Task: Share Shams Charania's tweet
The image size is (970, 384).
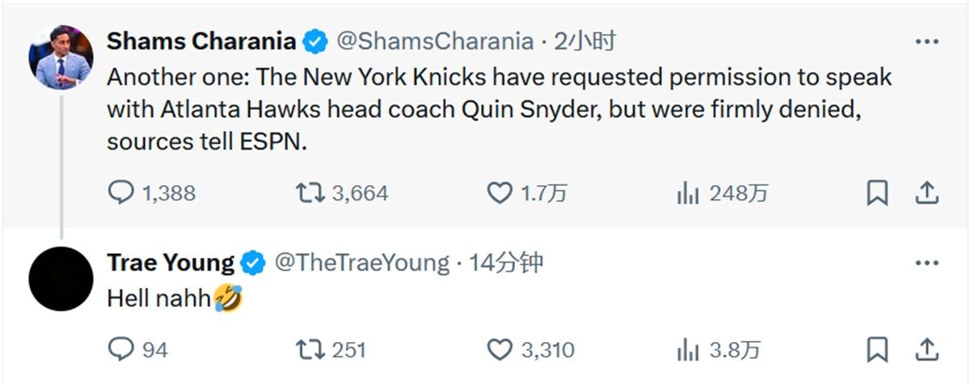Action: pos(926,192)
